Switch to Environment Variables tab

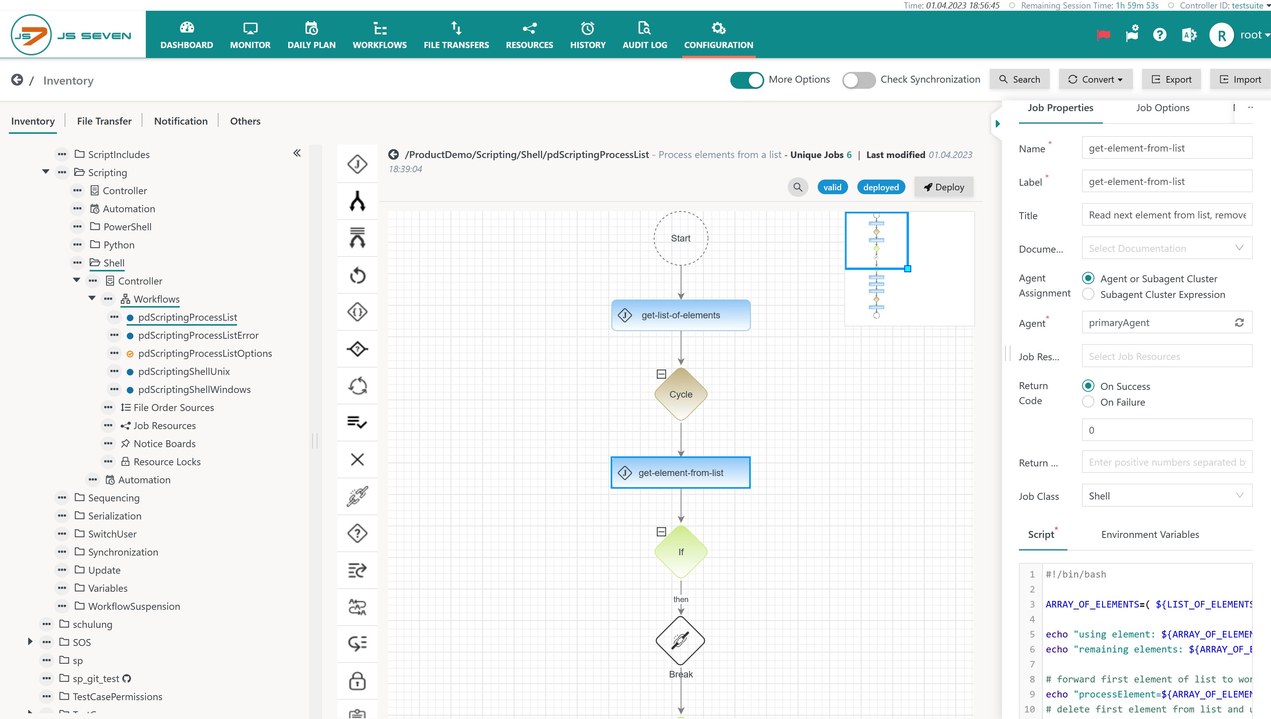click(1150, 534)
